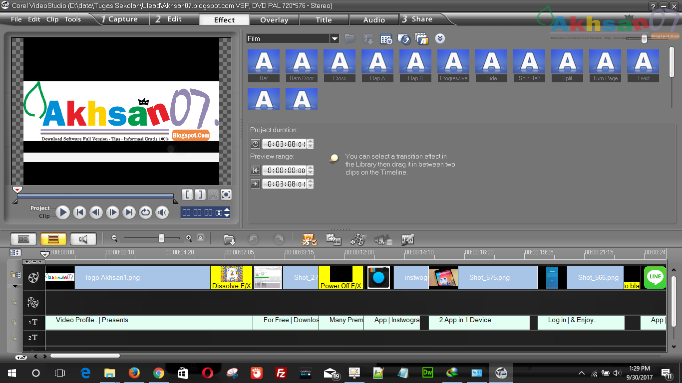
Task: Open the Film category dropdown
Action: [x=335, y=38]
